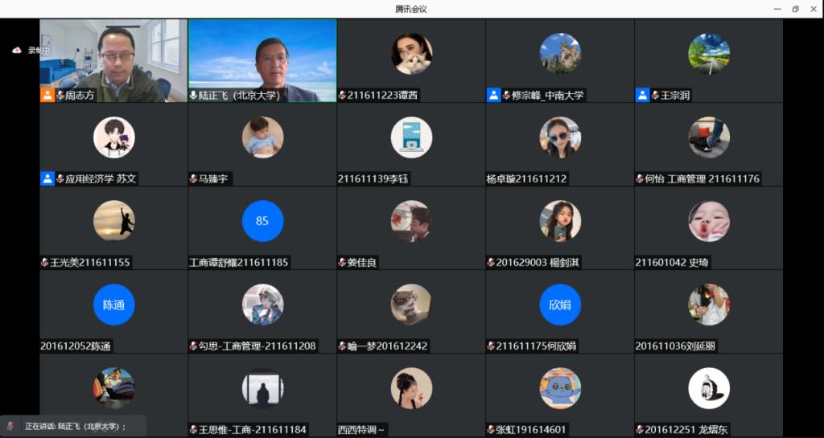Click the mic icon in the speaking indicator bar
The image size is (824, 438).
click(x=10, y=426)
